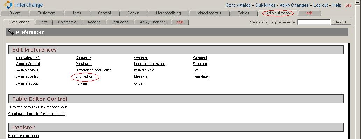
Task: Open the Orders main tab
Action: pyautogui.click(x=15, y=13)
